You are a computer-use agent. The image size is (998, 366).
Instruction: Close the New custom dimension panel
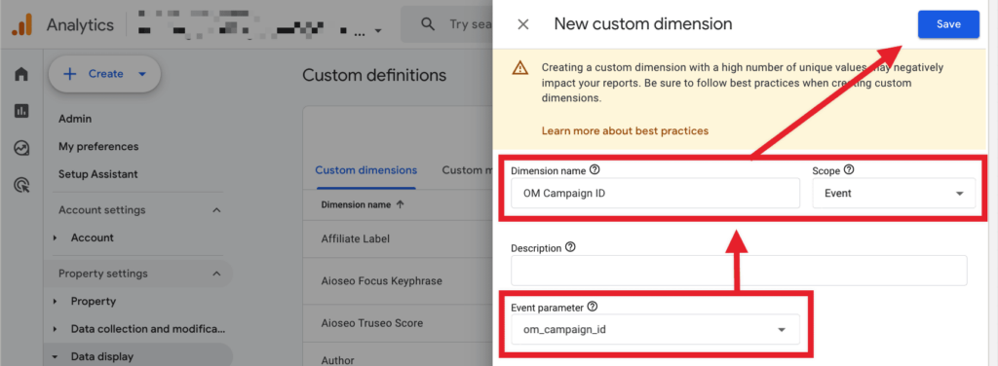523,24
